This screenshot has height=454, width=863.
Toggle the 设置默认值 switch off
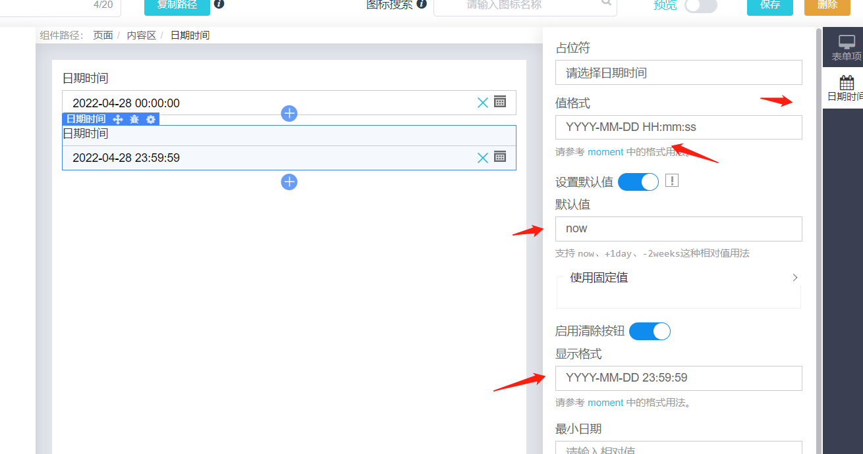tap(638, 182)
